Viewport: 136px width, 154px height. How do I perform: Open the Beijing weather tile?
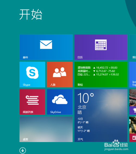(101, 116)
